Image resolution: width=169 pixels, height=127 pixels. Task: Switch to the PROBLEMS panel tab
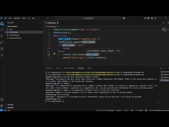(49, 68)
